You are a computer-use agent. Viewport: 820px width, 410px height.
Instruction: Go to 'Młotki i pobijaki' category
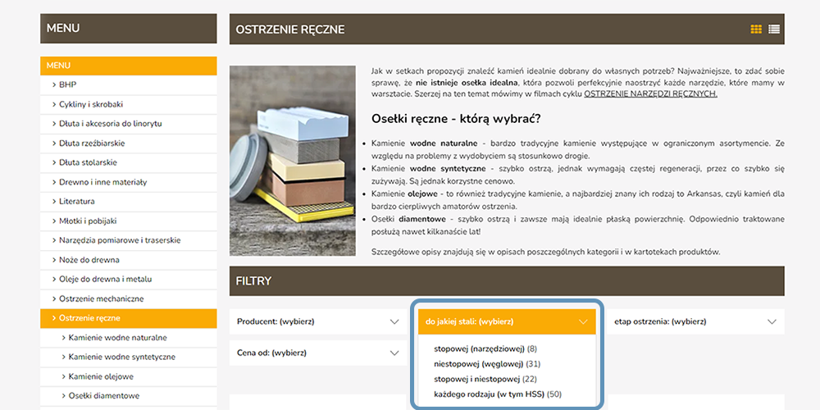pyautogui.click(x=88, y=221)
